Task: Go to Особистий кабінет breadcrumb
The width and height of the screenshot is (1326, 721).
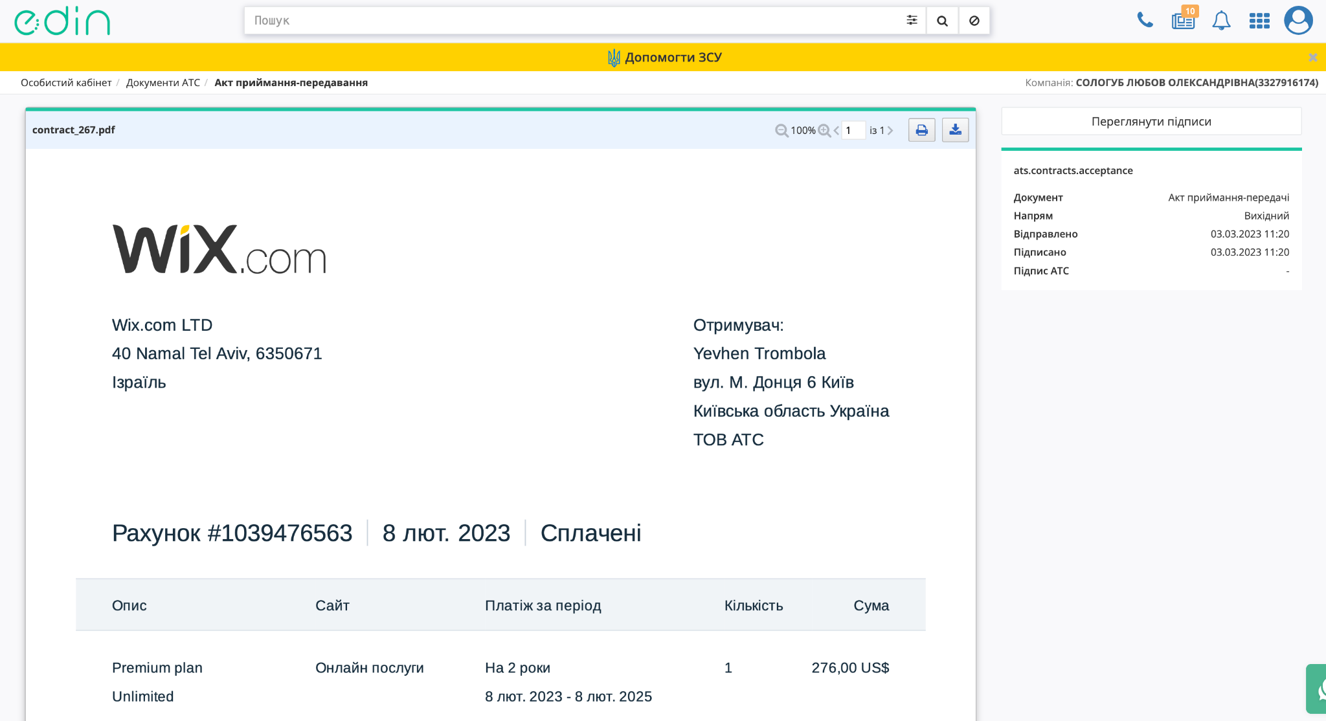Action: click(66, 83)
